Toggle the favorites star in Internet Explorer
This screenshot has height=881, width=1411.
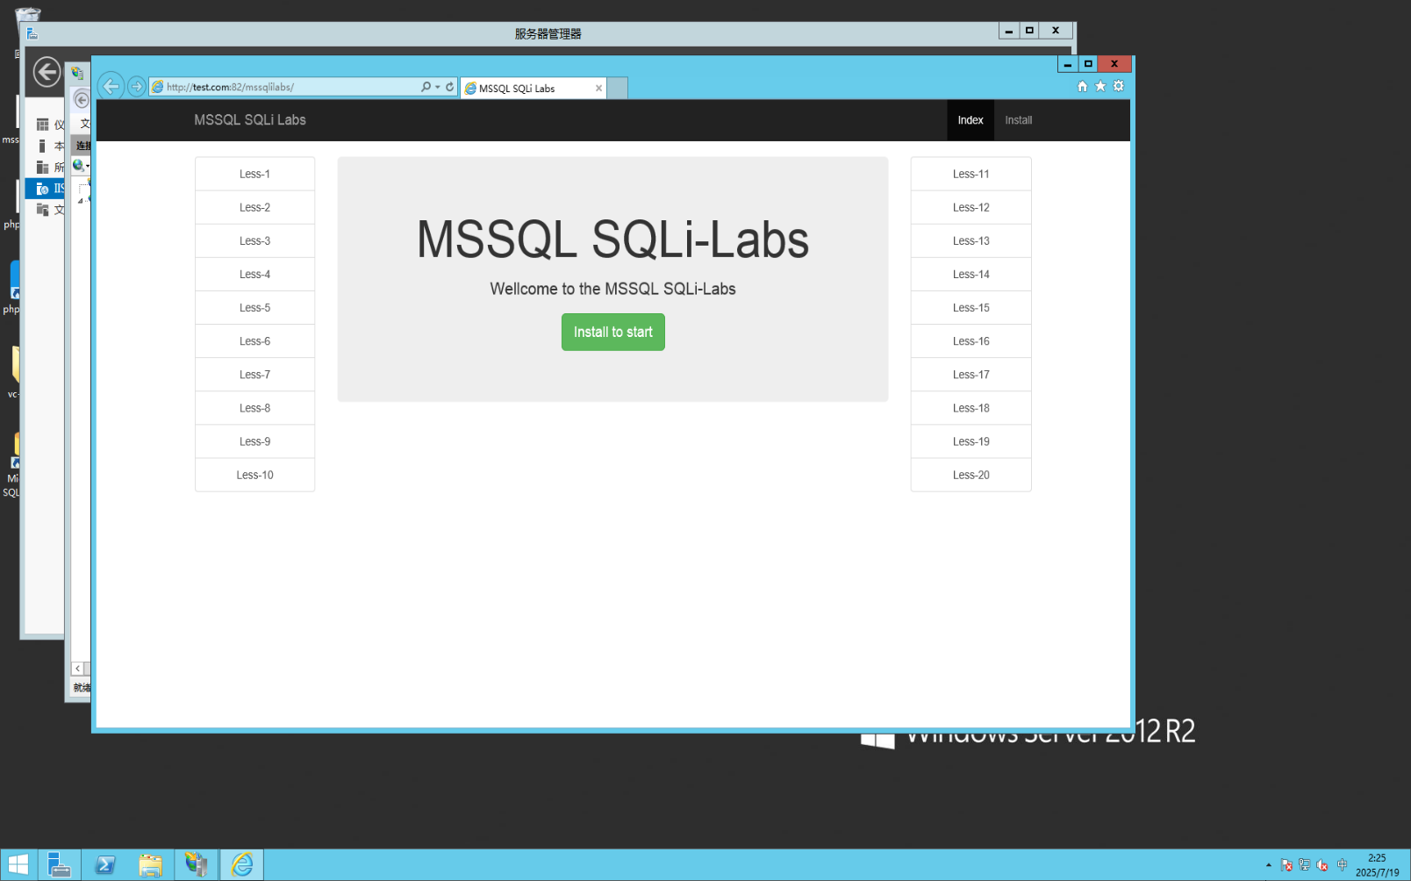[1100, 86]
